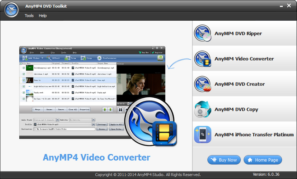Open AnyMP4 DVD Copy via its disc-arrow icon
This screenshot has width=297, height=179.
203,109
